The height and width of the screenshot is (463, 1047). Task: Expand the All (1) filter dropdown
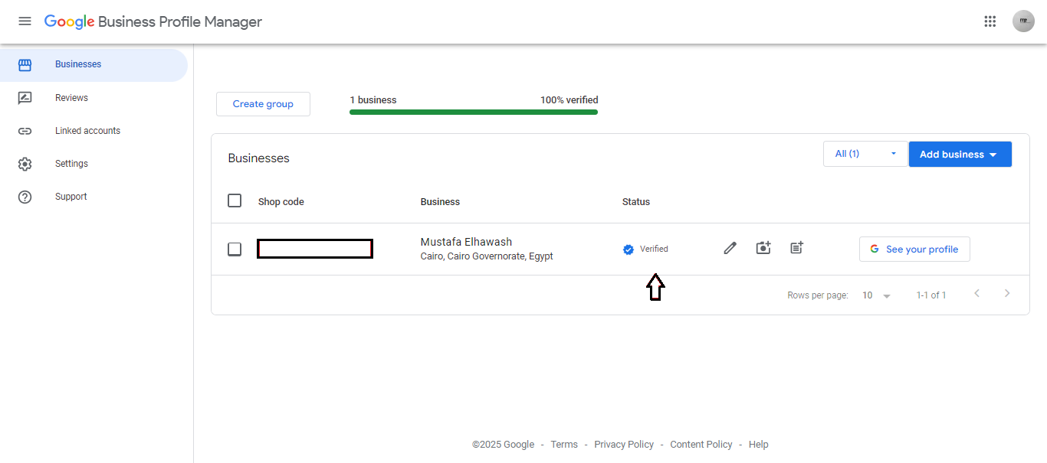[865, 154]
